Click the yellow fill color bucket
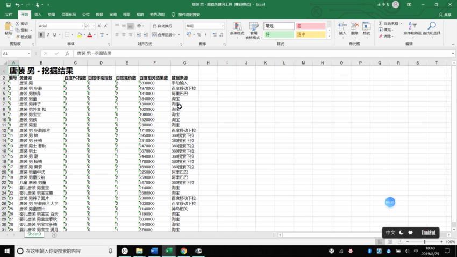Viewport: 457px width, 257px height. [80, 34]
